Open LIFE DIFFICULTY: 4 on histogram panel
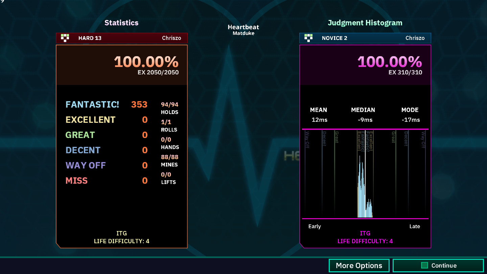The image size is (487, 274). click(365, 241)
